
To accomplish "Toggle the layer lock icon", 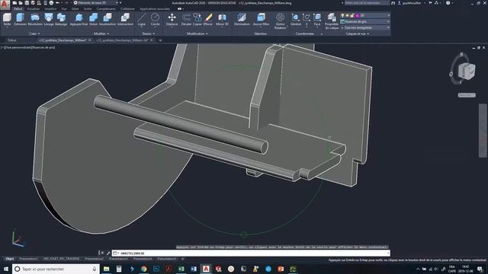I will (352, 15).
